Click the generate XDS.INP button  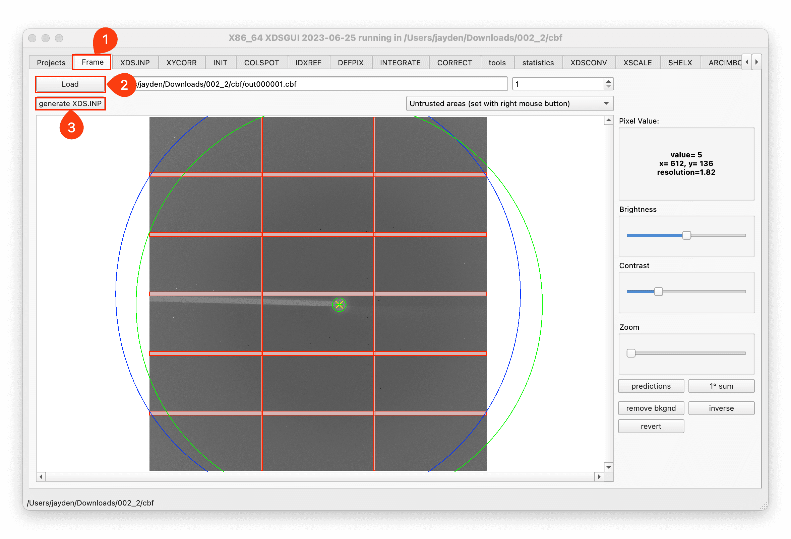pos(70,103)
